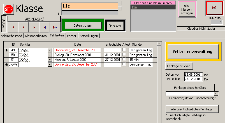Screen dimensions: 225x123
Task: Go to previous record arrow
Action: click(23, 27)
